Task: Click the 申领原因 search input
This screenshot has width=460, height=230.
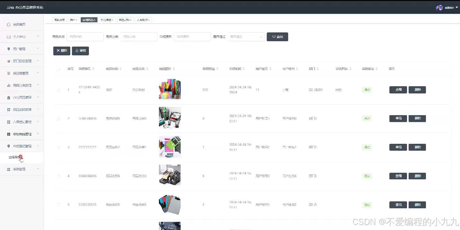Action: tap(192, 37)
